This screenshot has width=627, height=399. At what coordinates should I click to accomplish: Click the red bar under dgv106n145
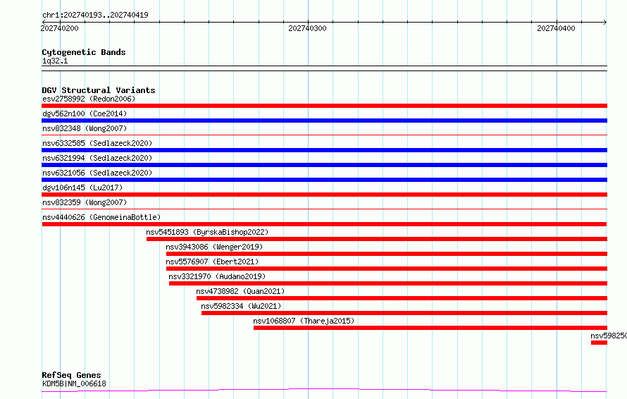[324, 195]
